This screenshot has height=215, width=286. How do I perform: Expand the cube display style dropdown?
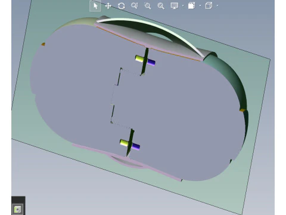tap(217, 6)
